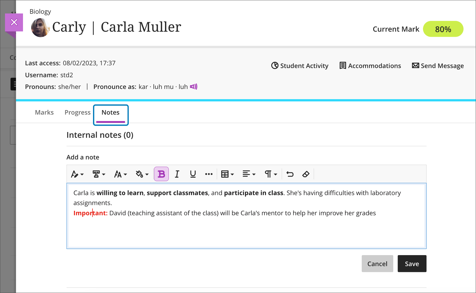Toggle Italic formatting in the toolbar
This screenshot has height=293, width=476.
click(x=177, y=174)
